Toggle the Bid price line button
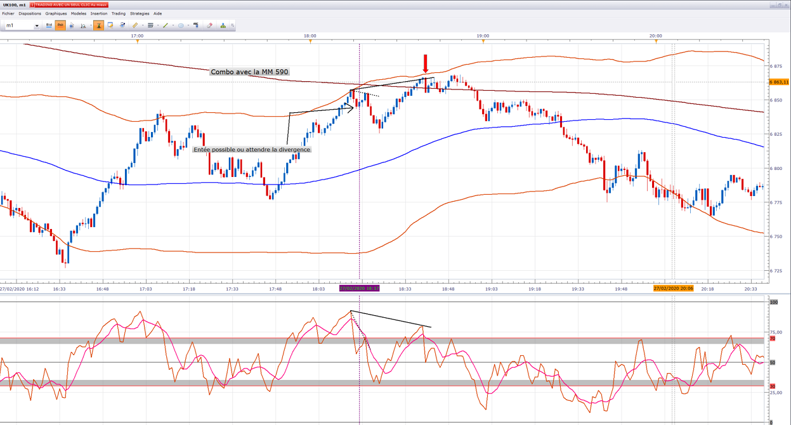Screen dimensions: 791x425 pyautogui.click(x=49, y=25)
